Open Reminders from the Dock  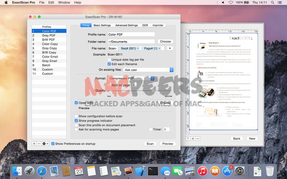104,171
